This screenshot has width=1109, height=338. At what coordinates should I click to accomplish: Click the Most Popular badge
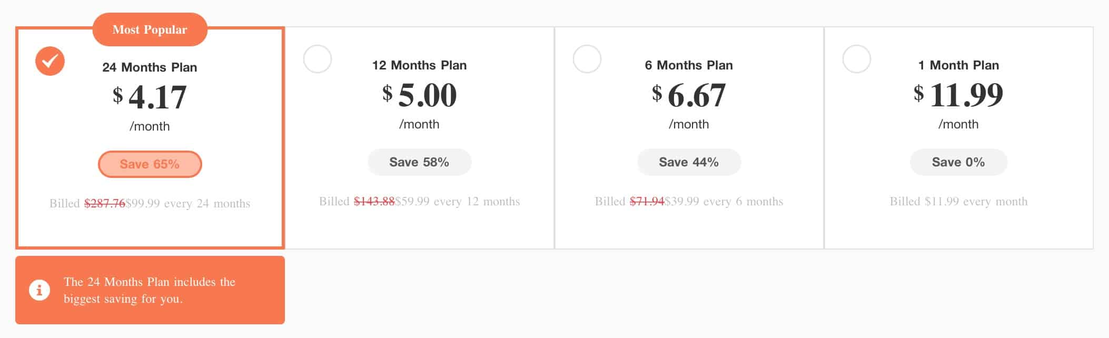(x=150, y=29)
